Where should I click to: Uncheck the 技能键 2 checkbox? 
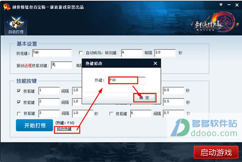[19, 102]
